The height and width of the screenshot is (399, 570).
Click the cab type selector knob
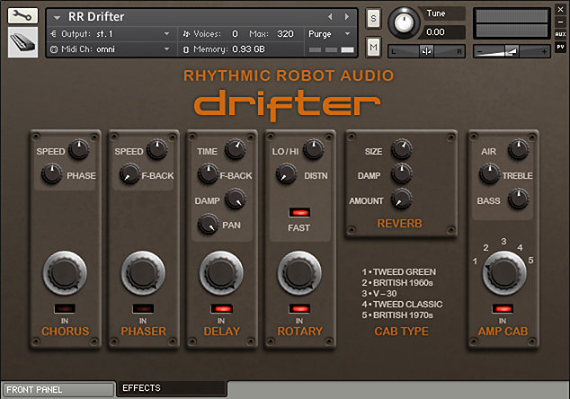coord(504,272)
